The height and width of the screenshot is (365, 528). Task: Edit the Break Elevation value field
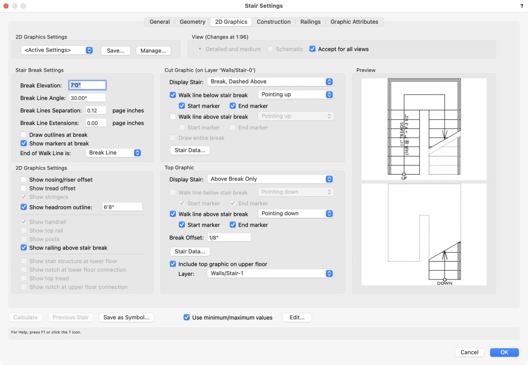coord(87,85)
